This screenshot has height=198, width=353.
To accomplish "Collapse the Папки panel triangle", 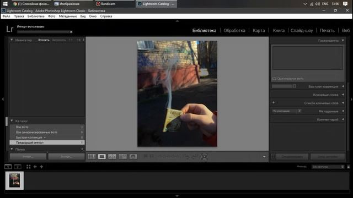I will (x=12, y=149).
